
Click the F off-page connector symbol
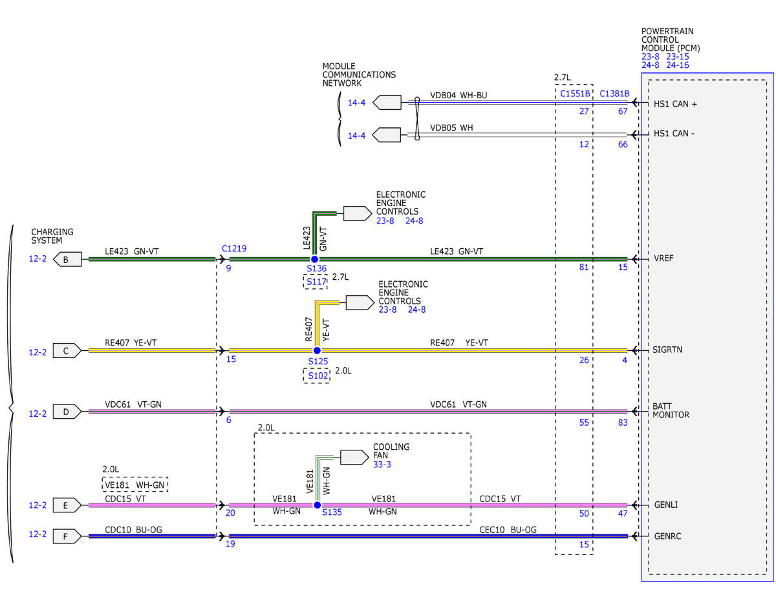point(67,536)
